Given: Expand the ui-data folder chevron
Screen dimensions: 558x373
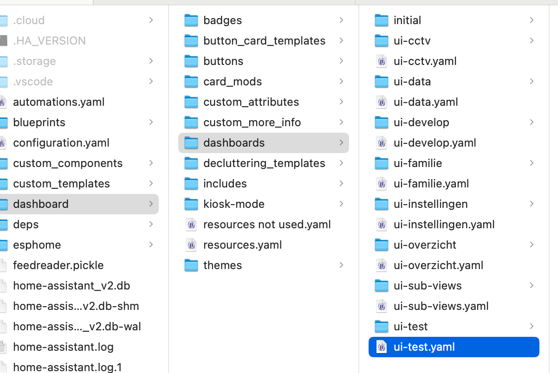Looking at the screenshot, I should coord(532,81).
